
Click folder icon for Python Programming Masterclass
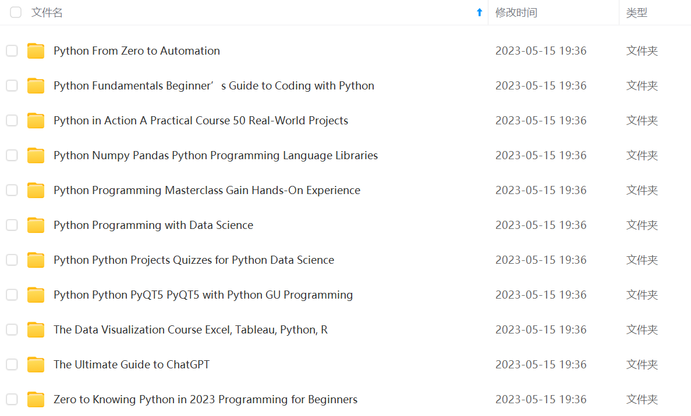[36, 191]
